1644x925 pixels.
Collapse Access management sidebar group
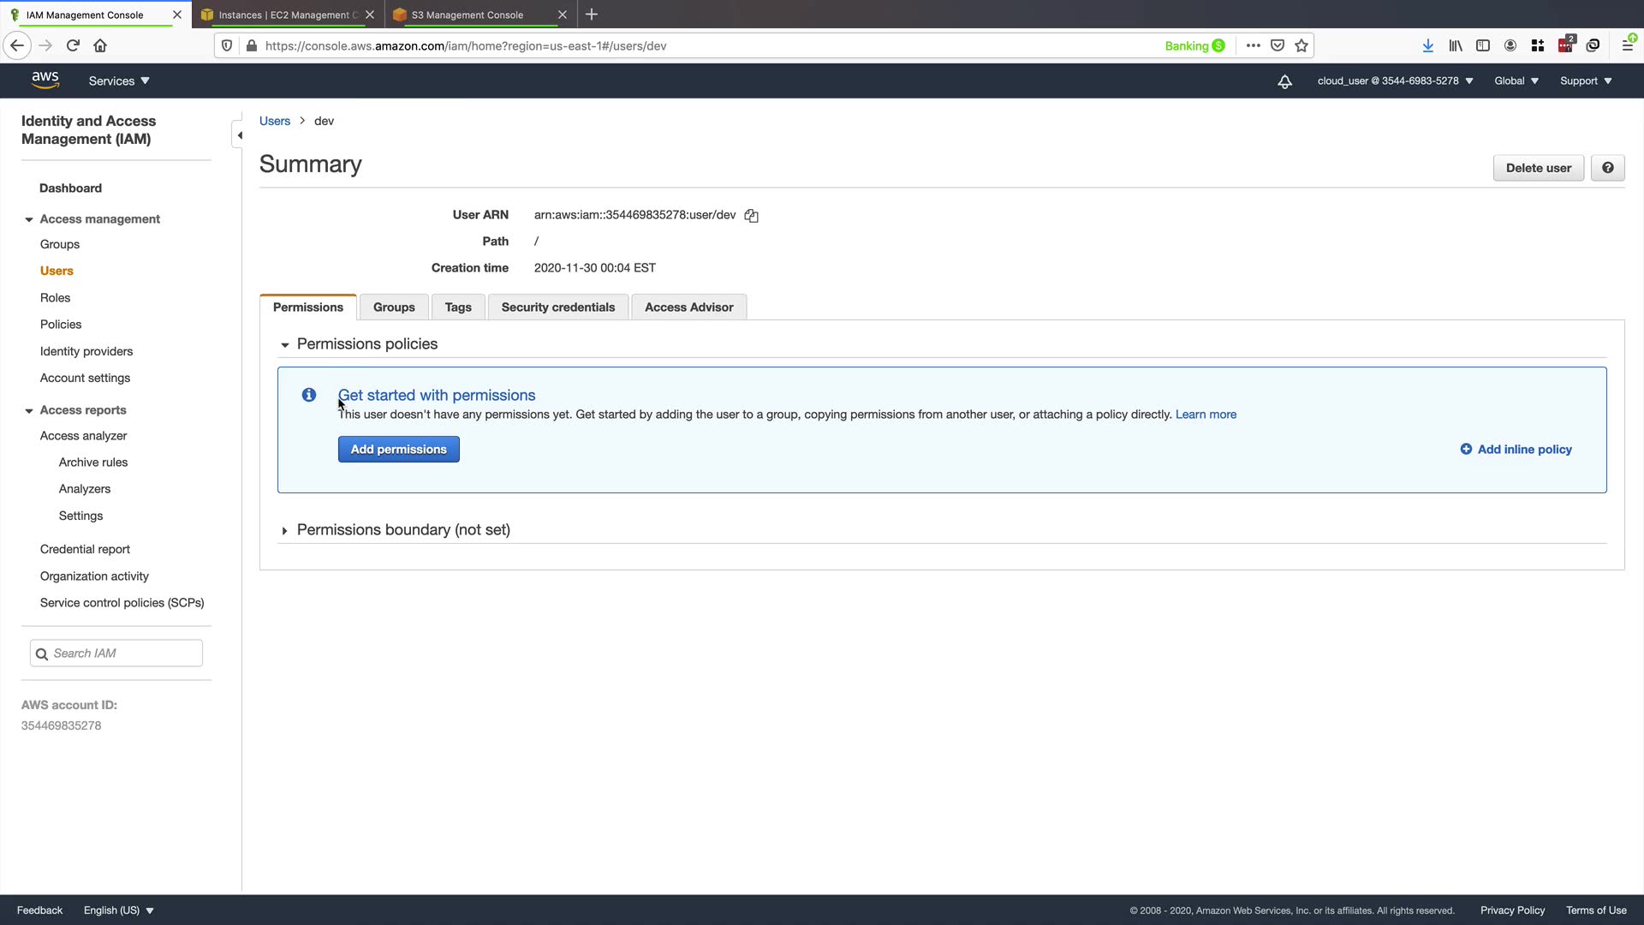click(x=29, y=219)
